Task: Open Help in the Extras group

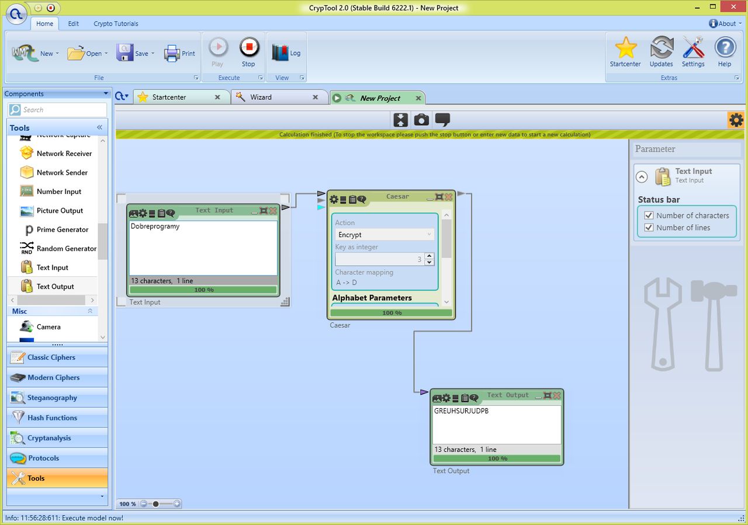Action: pos(725,52)
